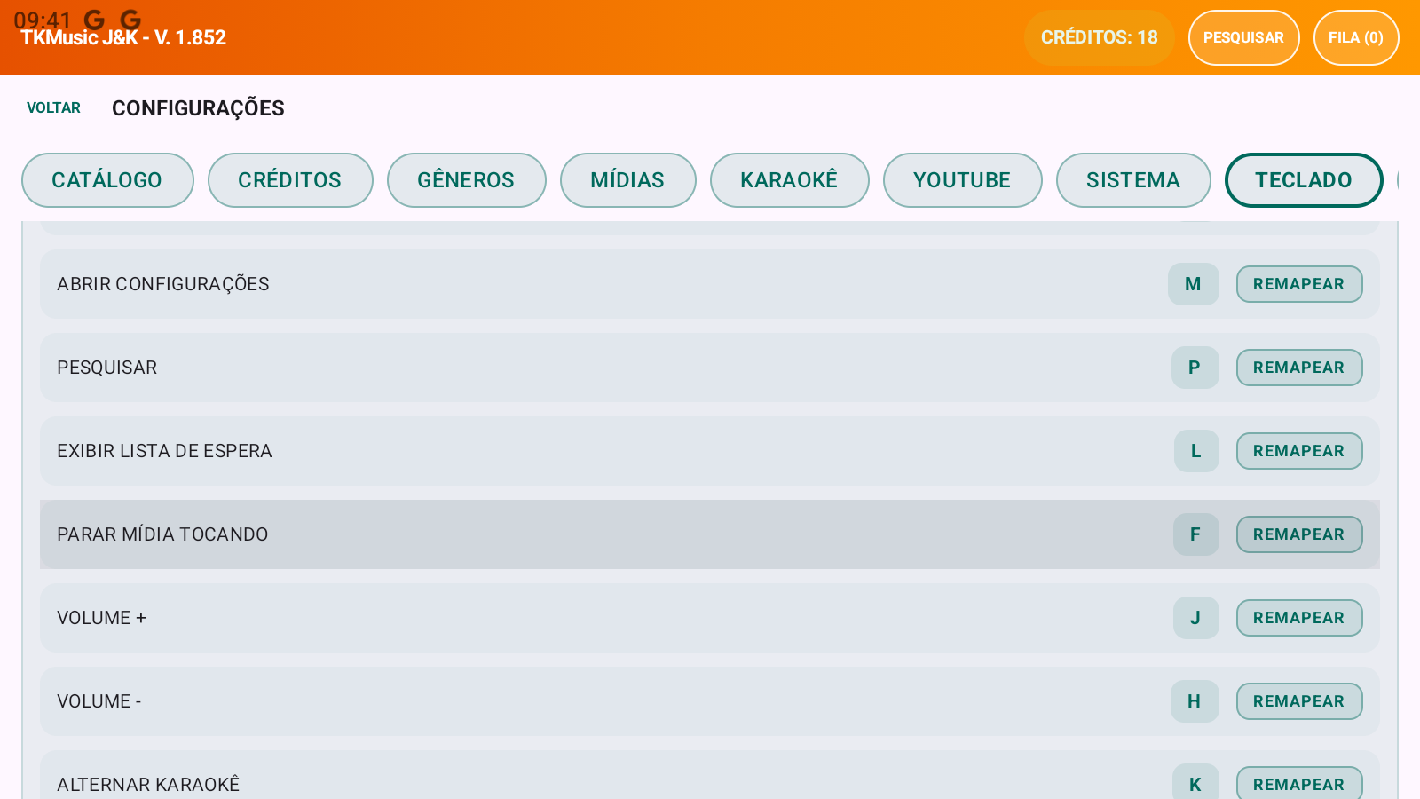Remap the PARAR MÍDIA TOCANDO key
This screenshot has width=1420, height=799.
tap(1299, 534)
